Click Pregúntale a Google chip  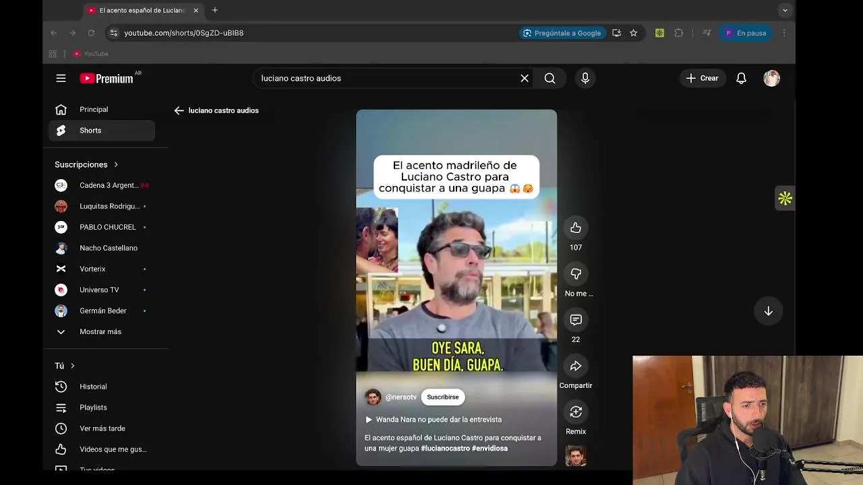tap(562, 33)
